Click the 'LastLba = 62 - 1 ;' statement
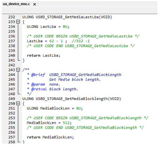Screen dimensions: 159x147 47,41
